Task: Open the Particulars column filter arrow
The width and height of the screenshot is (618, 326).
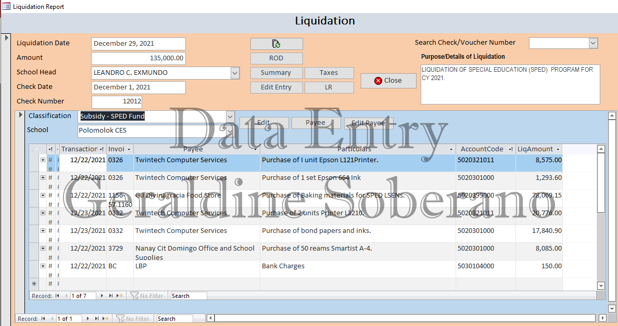Action: click(x=451, y=149)
